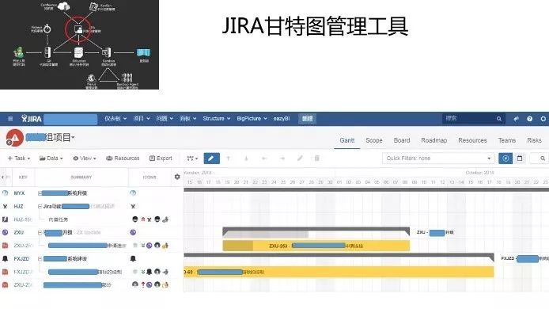Screen dimensions: 549x309
Task: Switch to the Roadmap tab
Action: [x=434, y=140]
